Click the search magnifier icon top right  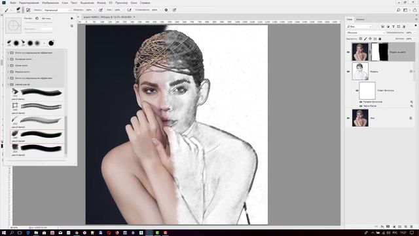(398, 10)
